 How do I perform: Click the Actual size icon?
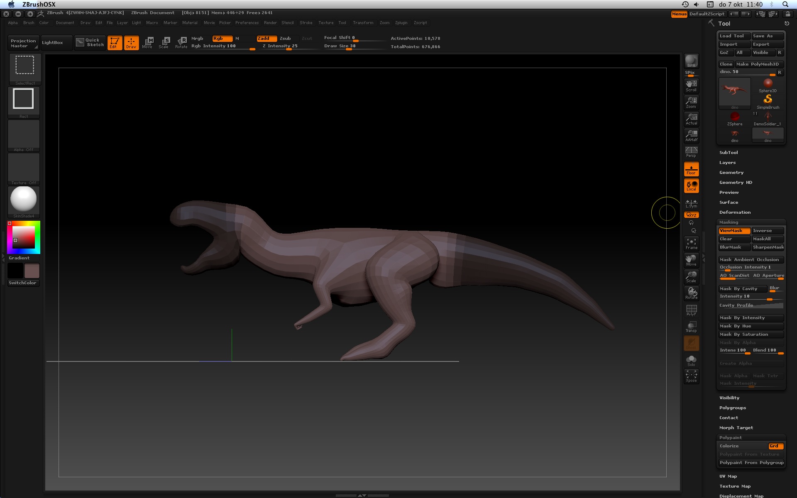click(691, 119)
